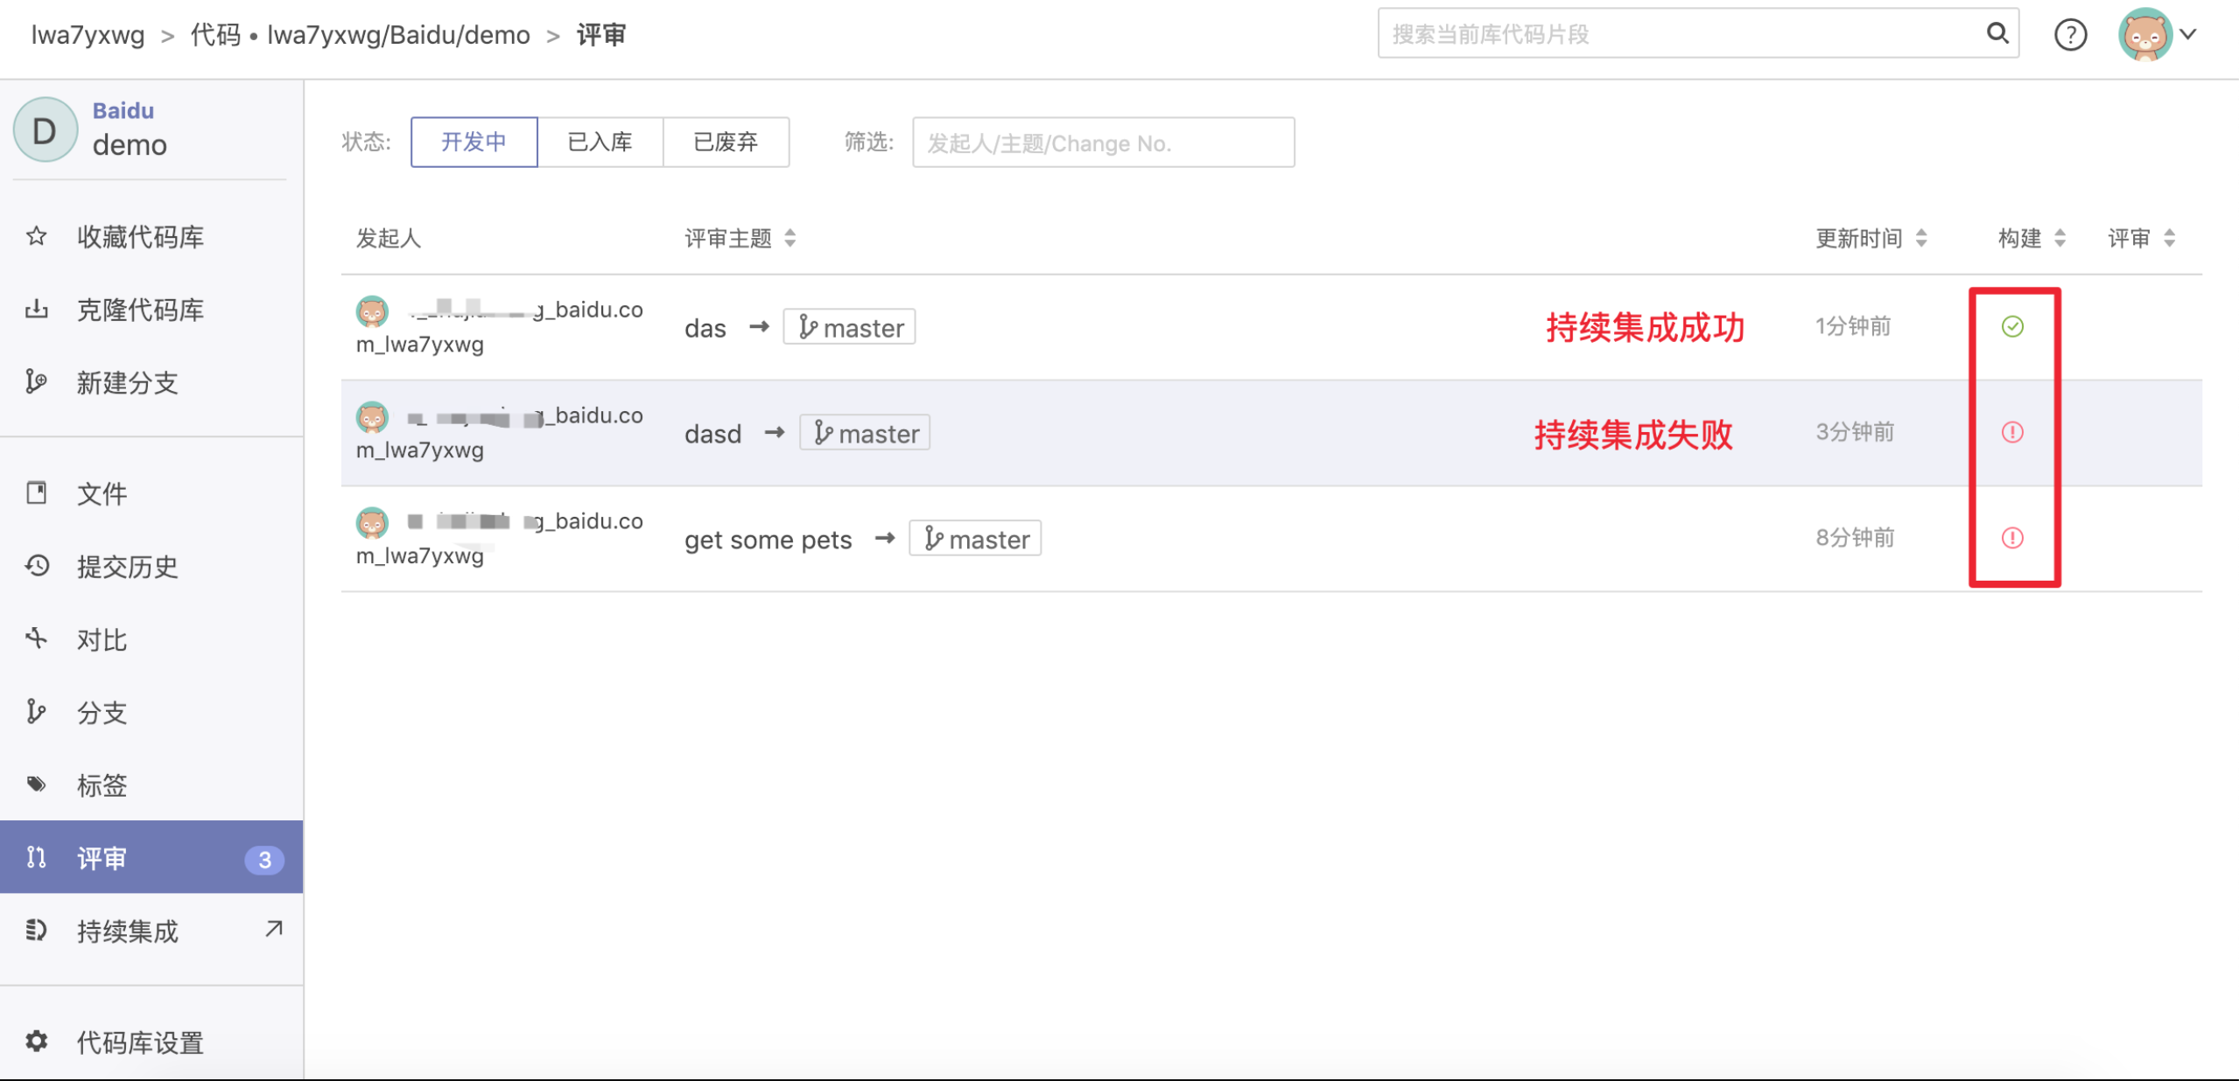Click the clone repository download icon

pos(36,309)
